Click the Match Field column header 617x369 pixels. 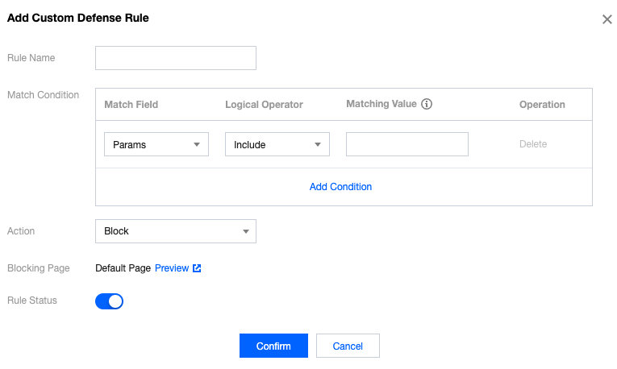(x=131, y=105)
